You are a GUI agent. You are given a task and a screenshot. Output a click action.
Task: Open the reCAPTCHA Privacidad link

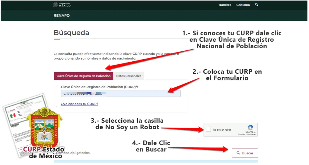point(241,134)
